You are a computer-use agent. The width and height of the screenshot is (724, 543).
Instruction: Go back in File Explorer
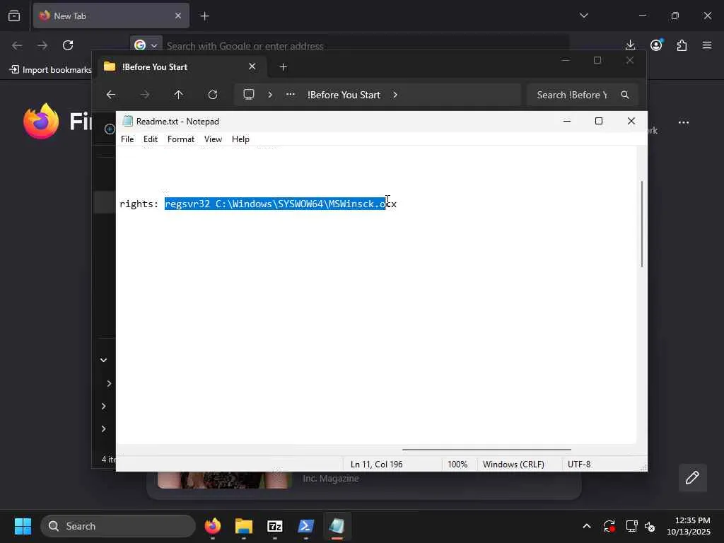pos(111,95)
